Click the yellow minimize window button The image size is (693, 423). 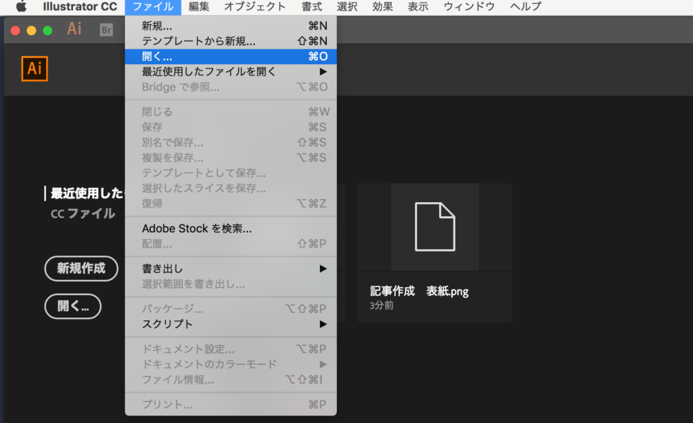pyautogui.click(x=31, y=30)
